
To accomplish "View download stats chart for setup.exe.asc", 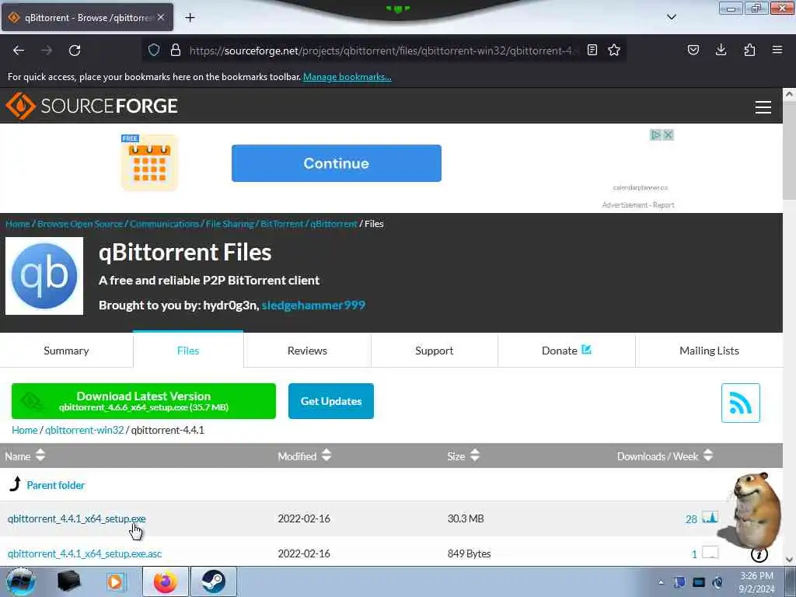I will (x=710, y=553).
